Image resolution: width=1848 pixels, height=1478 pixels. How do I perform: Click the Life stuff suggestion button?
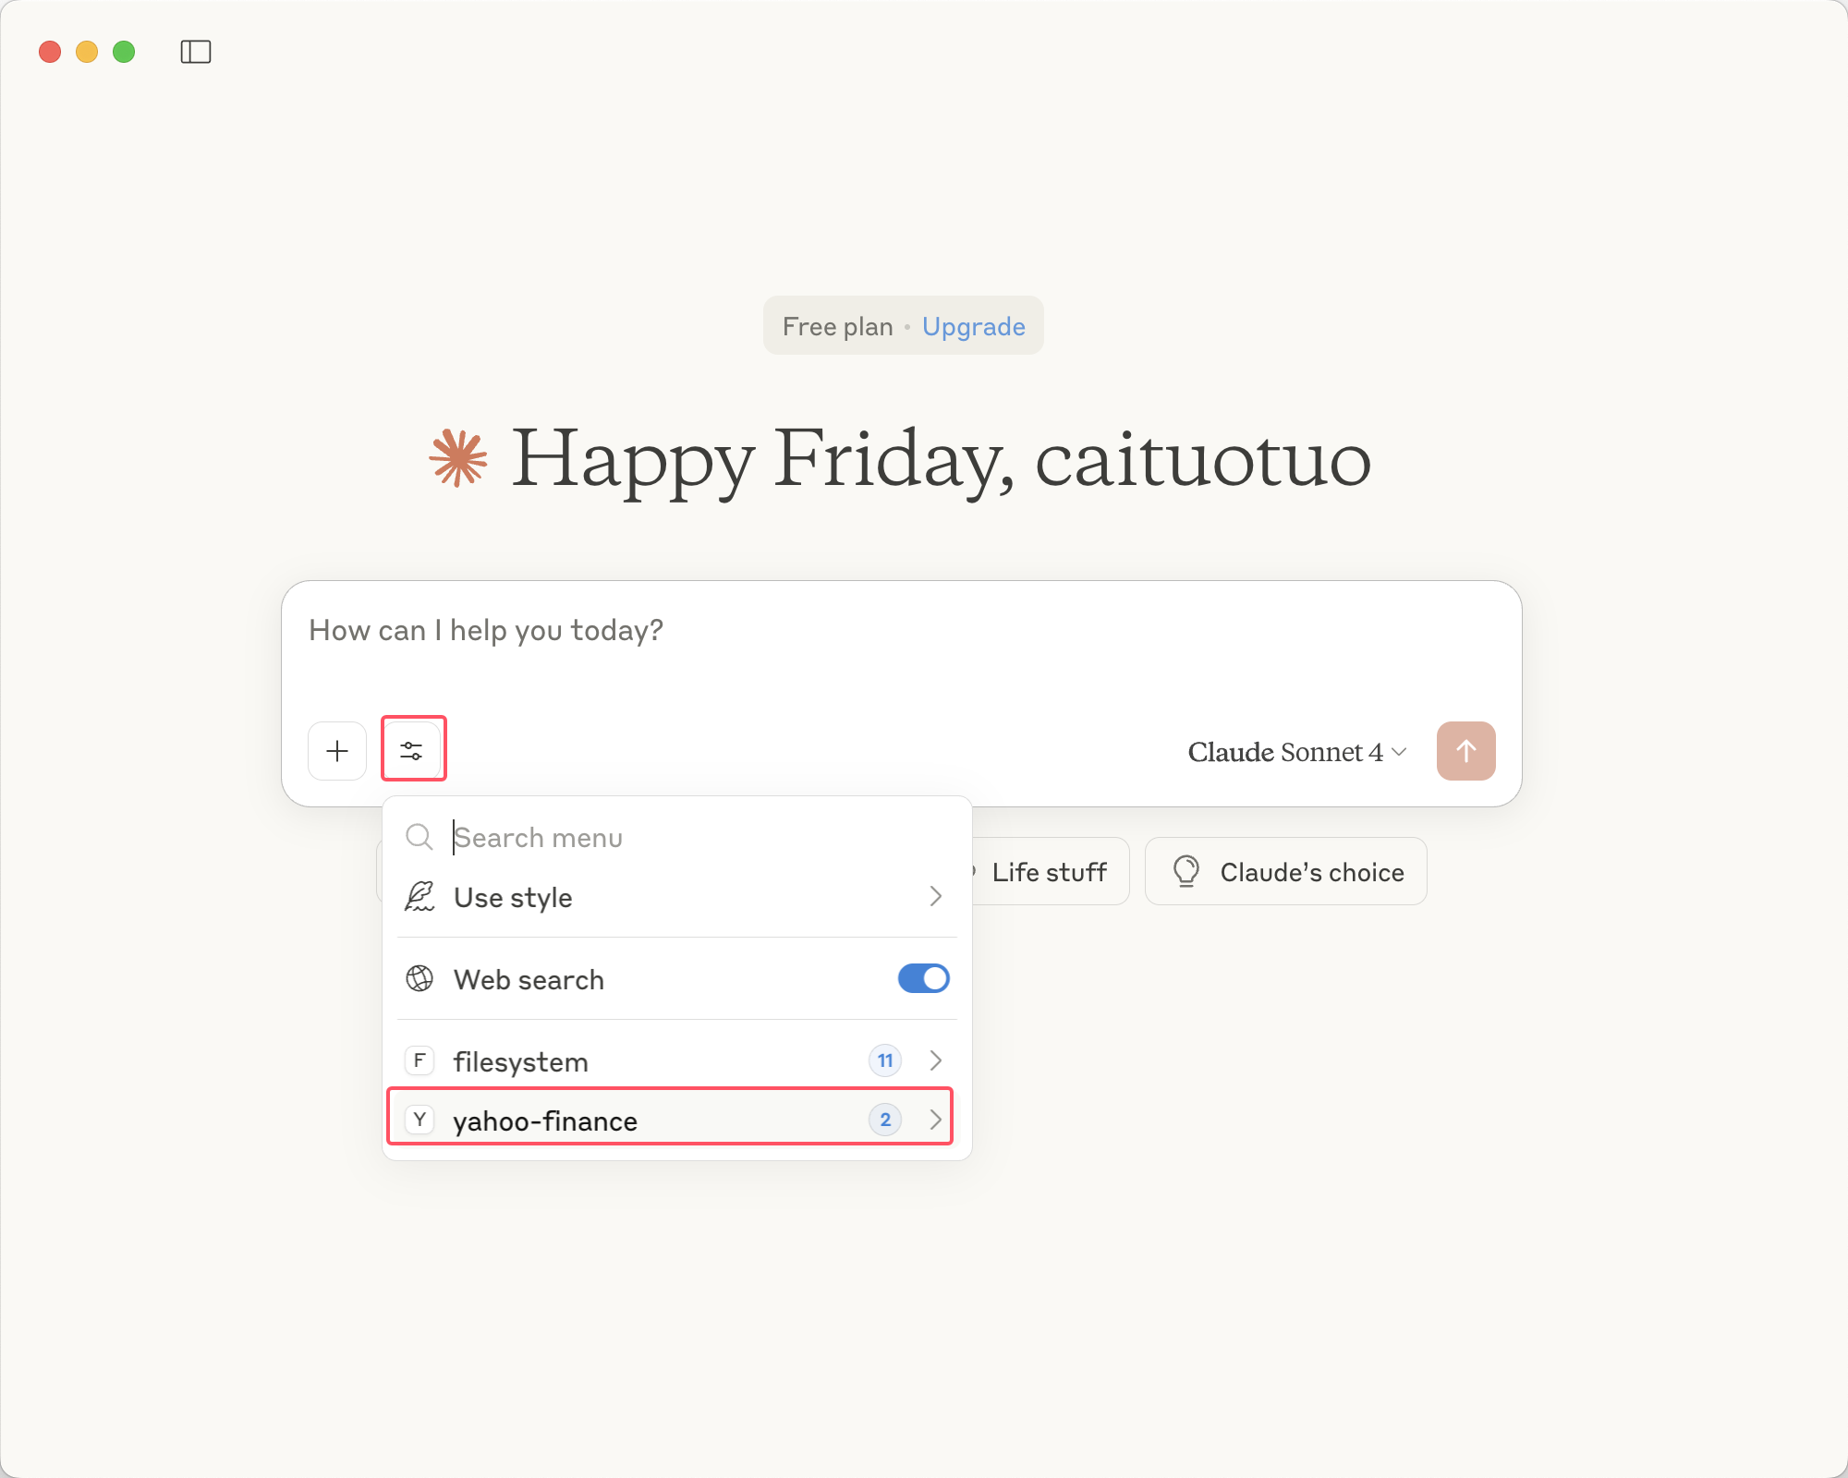click(x=1049, y=872)
